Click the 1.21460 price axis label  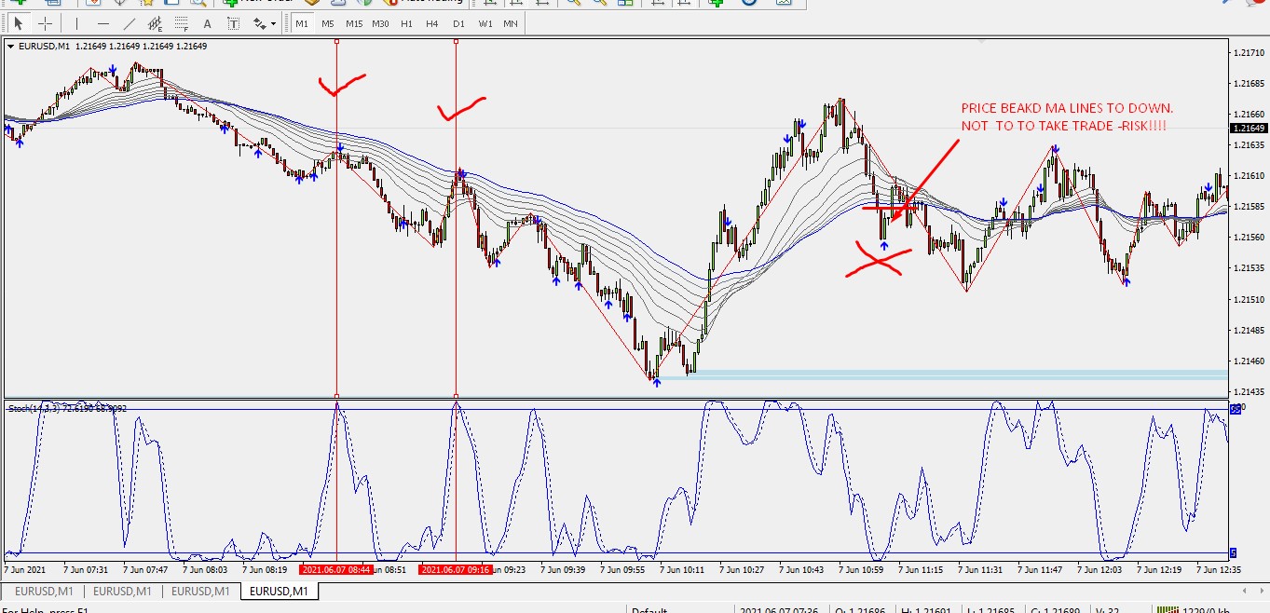[x=1249, y=361]
